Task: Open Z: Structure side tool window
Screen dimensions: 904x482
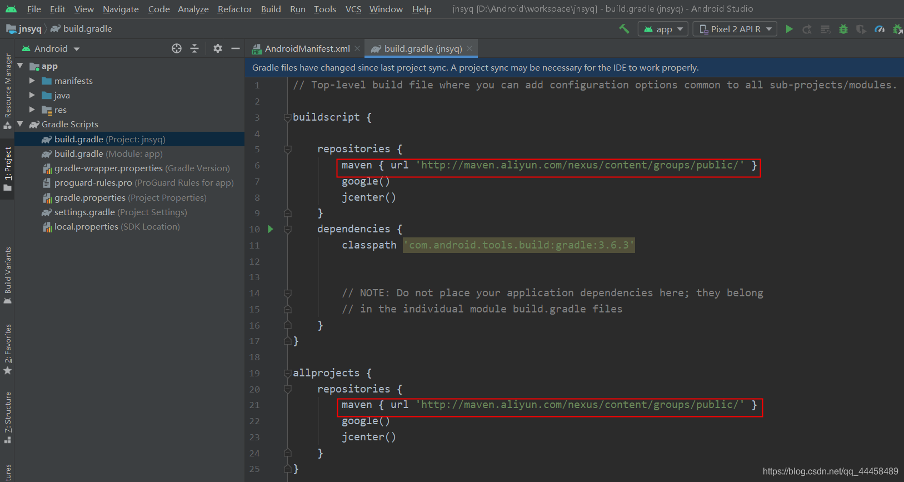Action: coord(7,418)
